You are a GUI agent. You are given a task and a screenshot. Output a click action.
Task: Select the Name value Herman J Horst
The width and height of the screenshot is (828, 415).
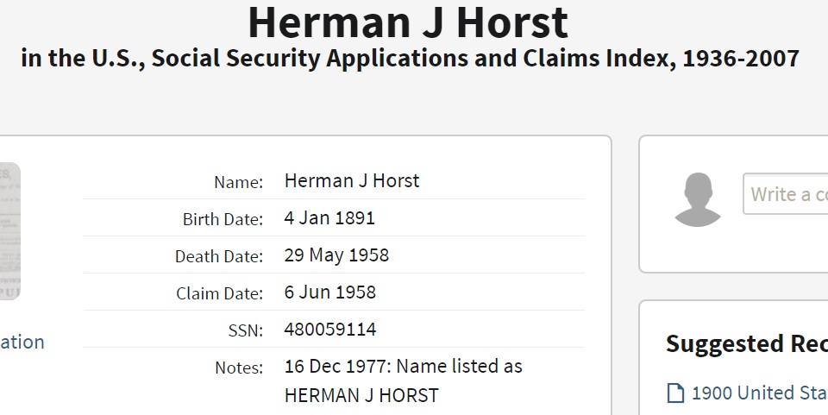(352, 181)
